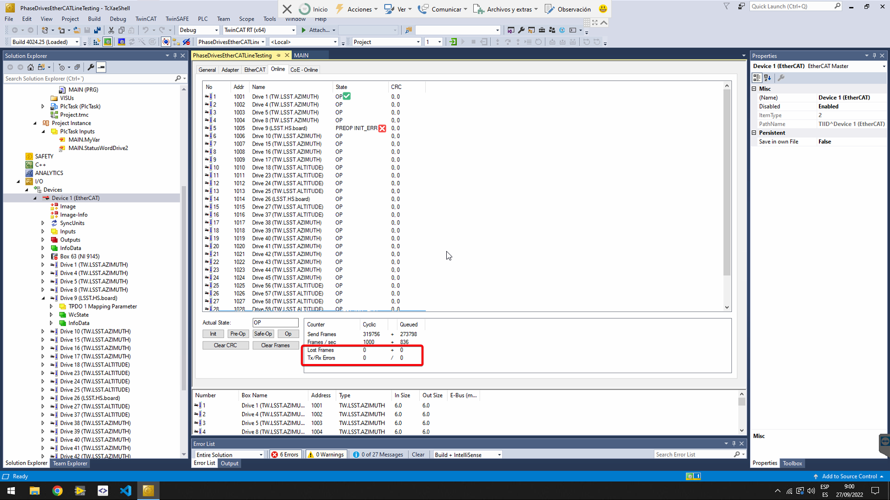Open the <Local> target system dropdown
This screenshot has width=890, height=500.
point(304,42)
